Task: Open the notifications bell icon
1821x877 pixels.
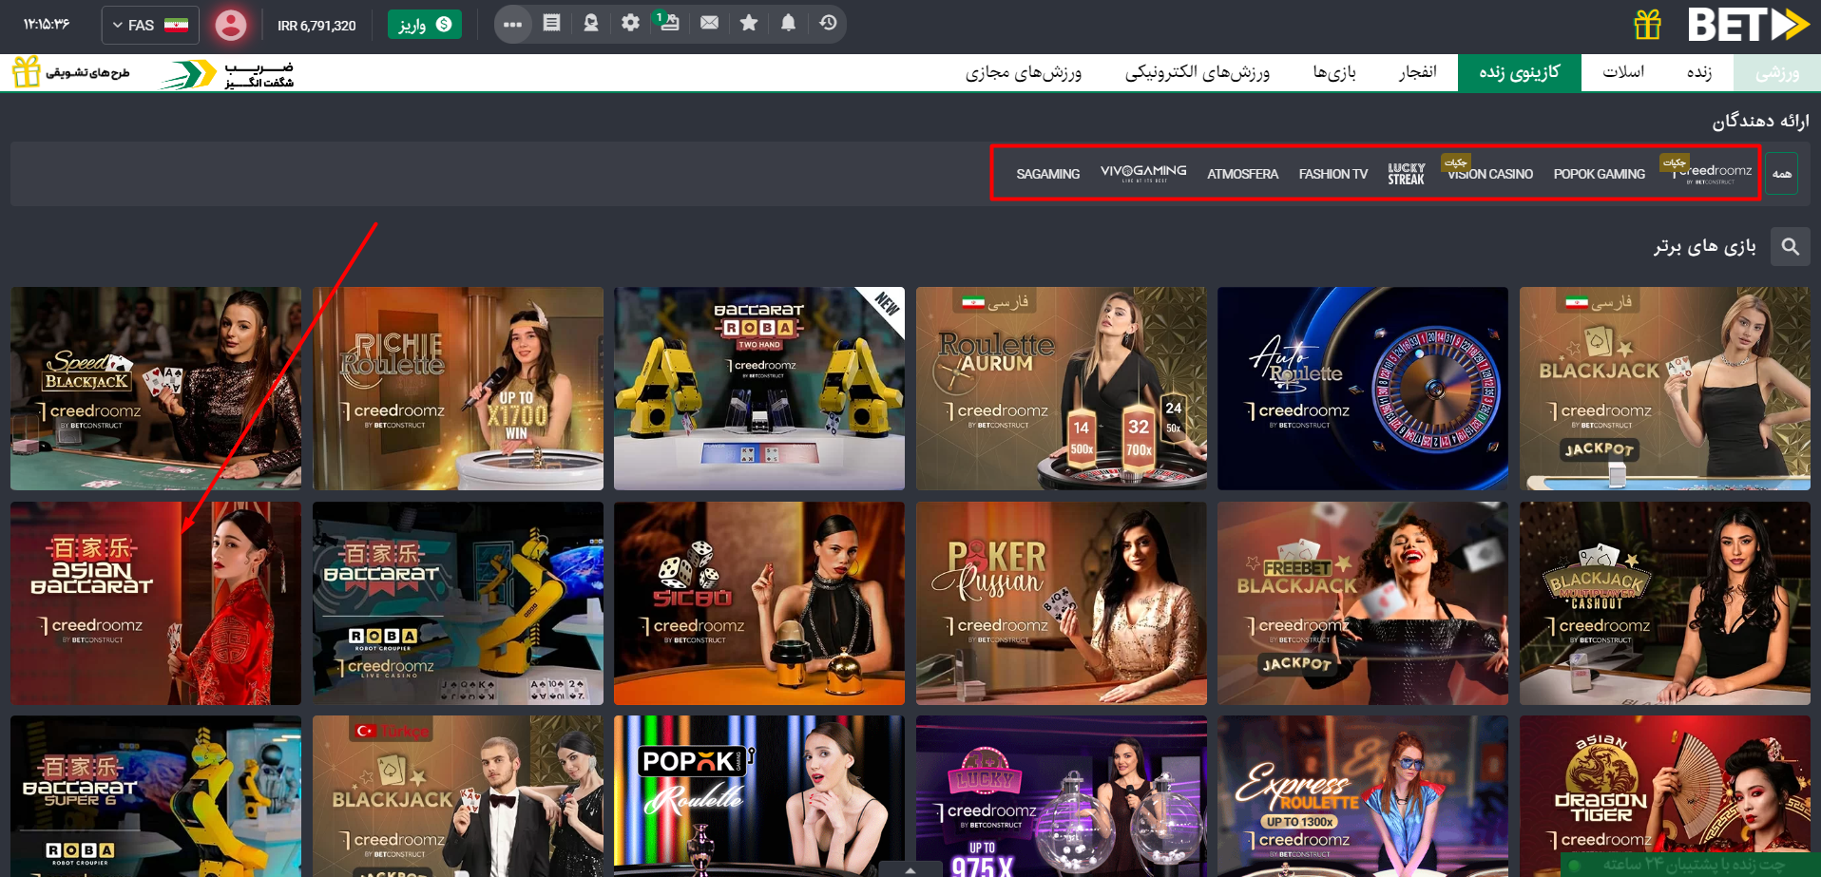Action: [x=788, y=23]
